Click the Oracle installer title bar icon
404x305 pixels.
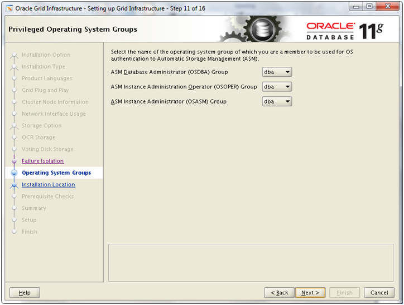9,8
